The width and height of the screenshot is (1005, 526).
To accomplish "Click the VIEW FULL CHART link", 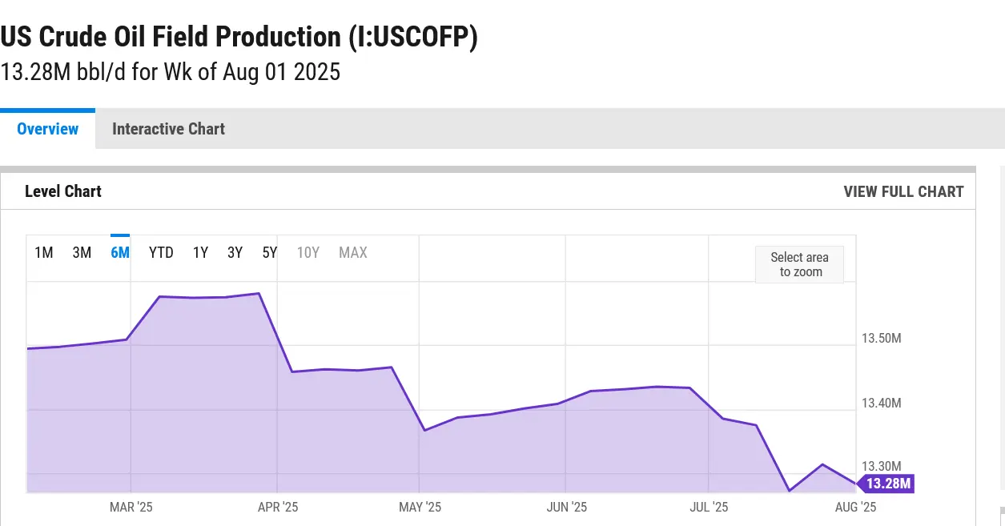I will pos(903,191).
